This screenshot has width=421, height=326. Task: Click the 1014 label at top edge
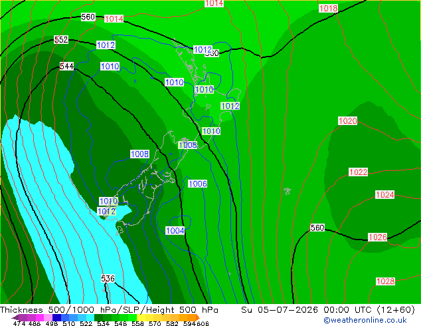point(214,3)
